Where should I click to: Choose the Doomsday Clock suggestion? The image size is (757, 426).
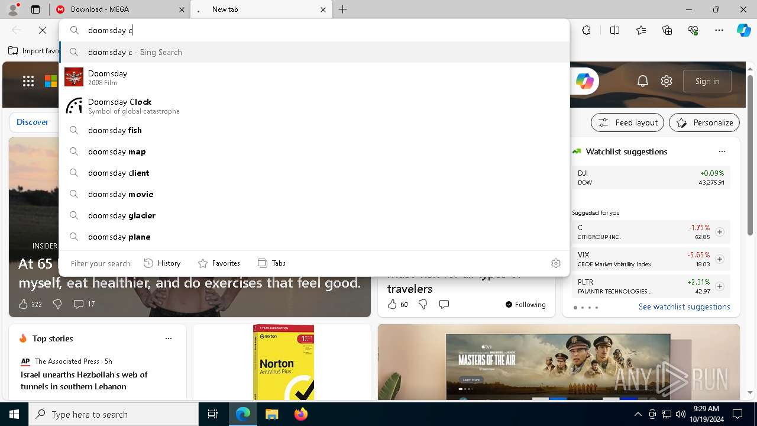[x=314, y=106]
